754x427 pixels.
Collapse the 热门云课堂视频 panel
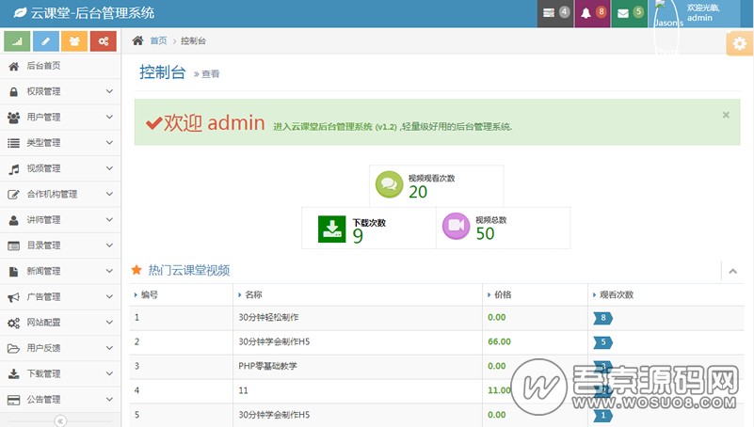click(733, 271)
